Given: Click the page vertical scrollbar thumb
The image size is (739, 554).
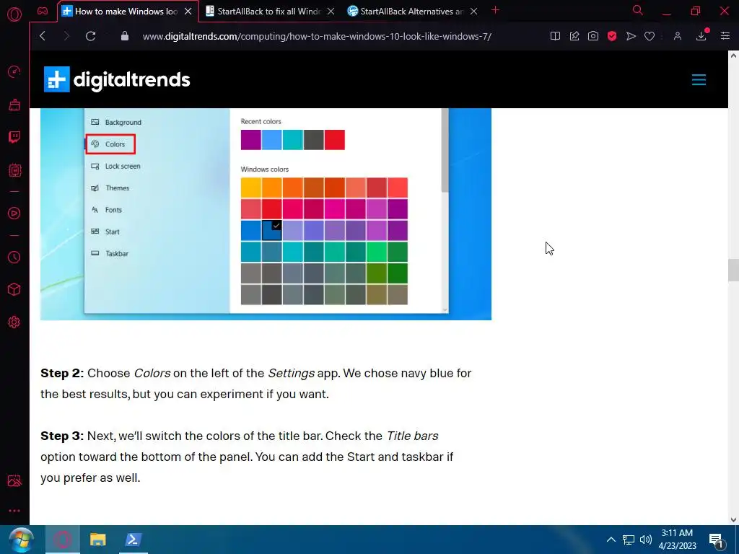Looking at the screenshot, I should tap(733, 270).
